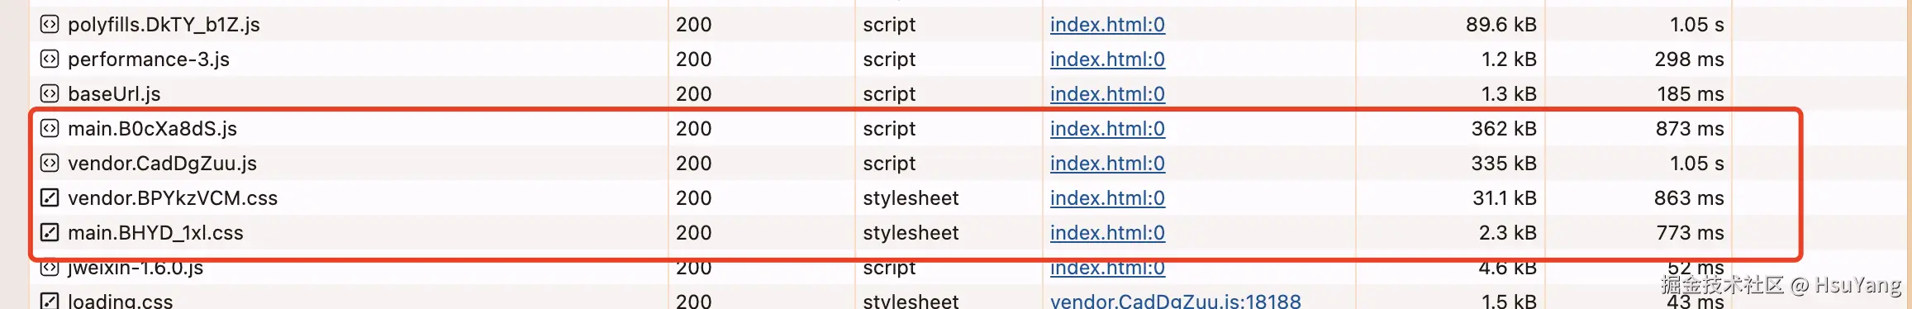The image size is (1912, 309).
Task: Click the 2.3 kB size cell
Action: click(1508, 233)
